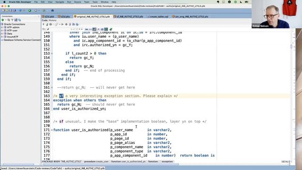Image resolution: width=302 pixels, height=170 pixels.
Task: Click the editor horizontal scrollbar
Action: point(111,164)
